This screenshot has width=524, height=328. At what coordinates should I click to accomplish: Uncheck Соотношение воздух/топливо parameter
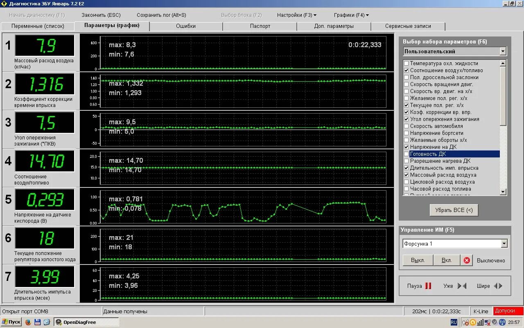[406, 71]
